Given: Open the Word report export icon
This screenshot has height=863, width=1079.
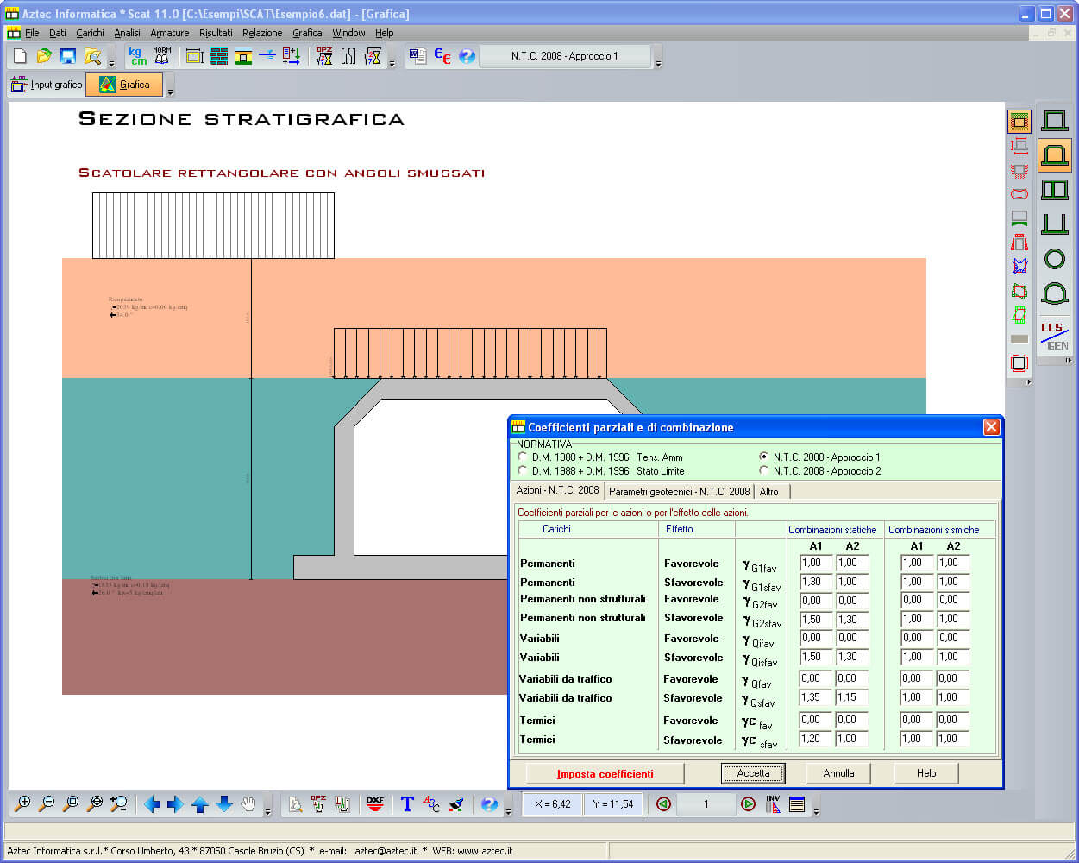Looking at the screenshot, I should coord(417,56).
